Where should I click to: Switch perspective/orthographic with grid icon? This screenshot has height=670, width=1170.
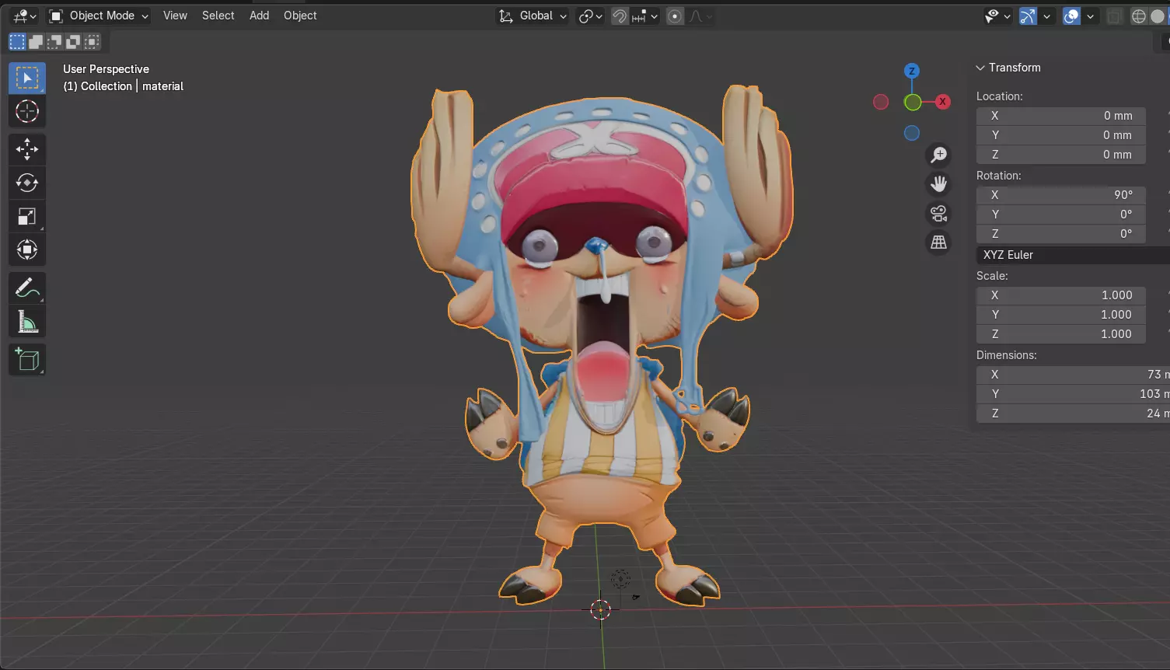[939, 243]
